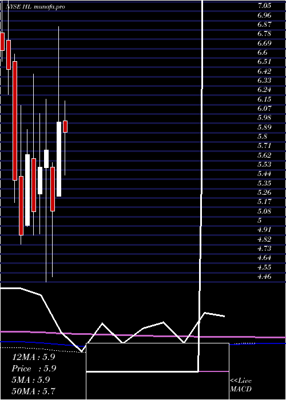The height and width of the screenshot is (400, 286).
Task: Click the 5.71 price axis label
Action: (264, 146)
